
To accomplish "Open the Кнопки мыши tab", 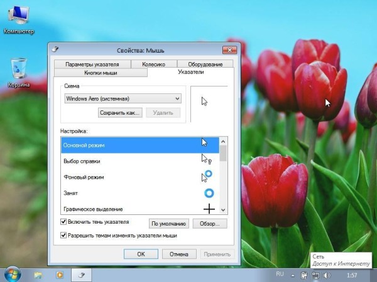I will click(x=101, y=73).
